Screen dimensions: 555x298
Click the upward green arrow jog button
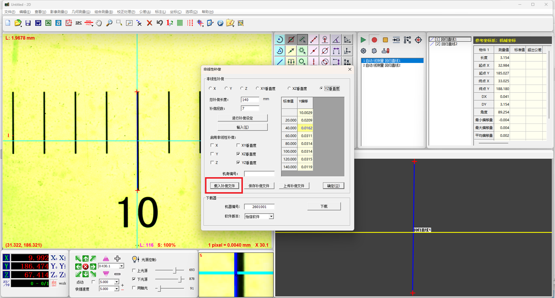86,259
